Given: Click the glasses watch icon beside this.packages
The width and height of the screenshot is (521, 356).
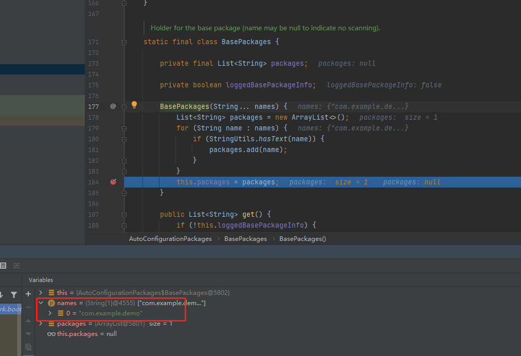Looking at the screenshot, I should (51, 334).
